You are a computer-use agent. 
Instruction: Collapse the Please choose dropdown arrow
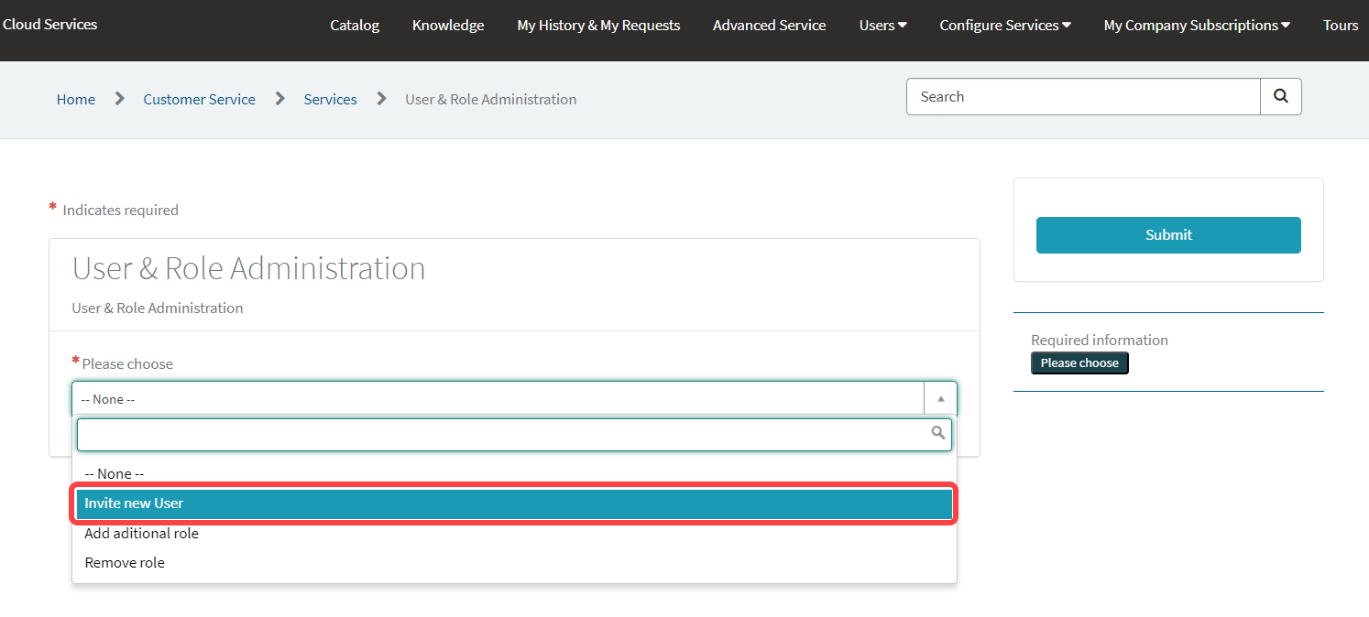[x=940, y=399]
